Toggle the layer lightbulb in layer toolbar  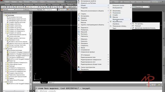tap(62, 10)
